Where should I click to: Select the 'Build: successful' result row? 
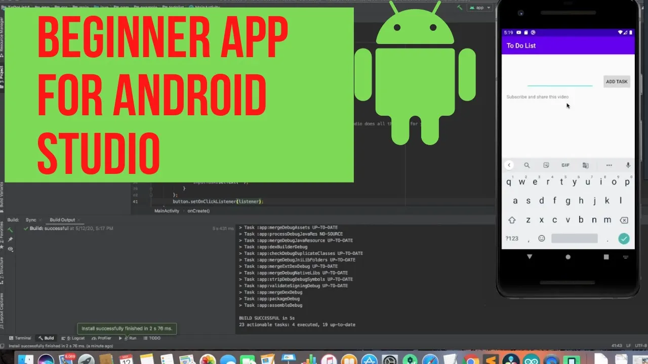pos(68,229)
